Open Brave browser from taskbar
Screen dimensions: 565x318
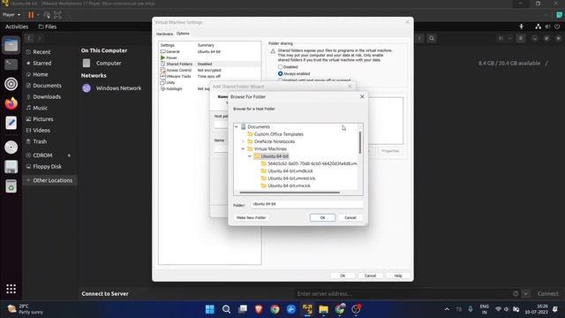pos(259,309)
